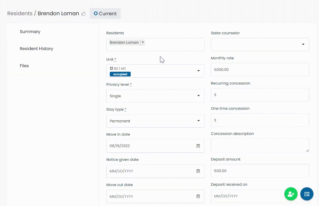Click the One time concession field
The image size is (319, 206).
(x=260, y=120)
